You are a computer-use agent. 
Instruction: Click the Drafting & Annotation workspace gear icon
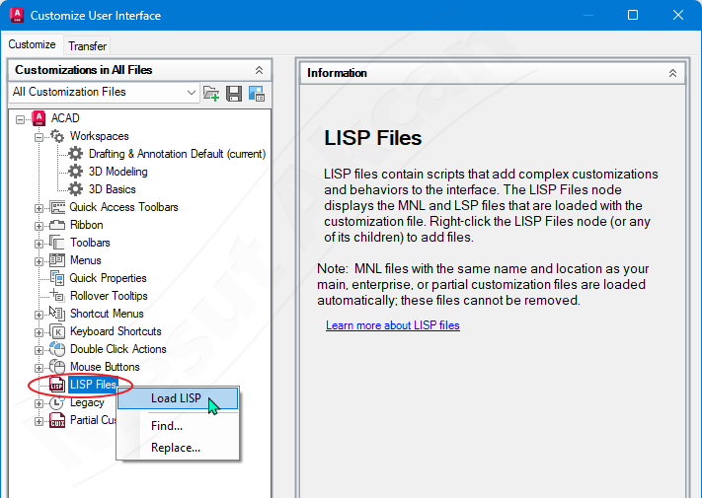tap(75, 154)
